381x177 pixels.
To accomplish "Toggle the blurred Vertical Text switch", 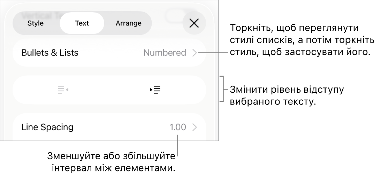I will click(x=176, y=14).
